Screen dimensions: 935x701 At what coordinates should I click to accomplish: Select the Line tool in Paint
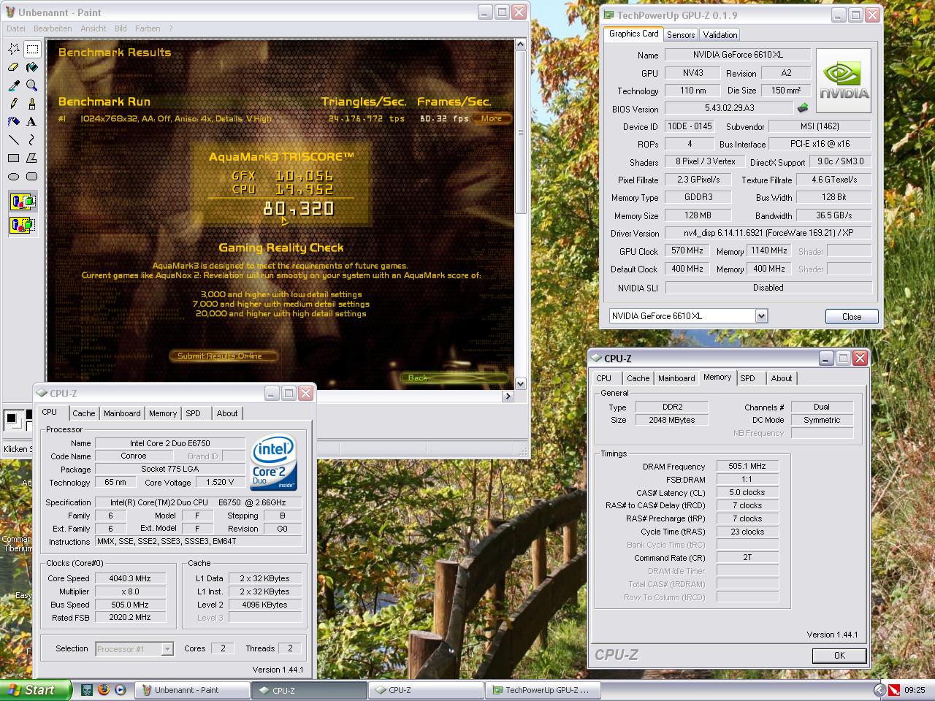[x=14, y=139]
